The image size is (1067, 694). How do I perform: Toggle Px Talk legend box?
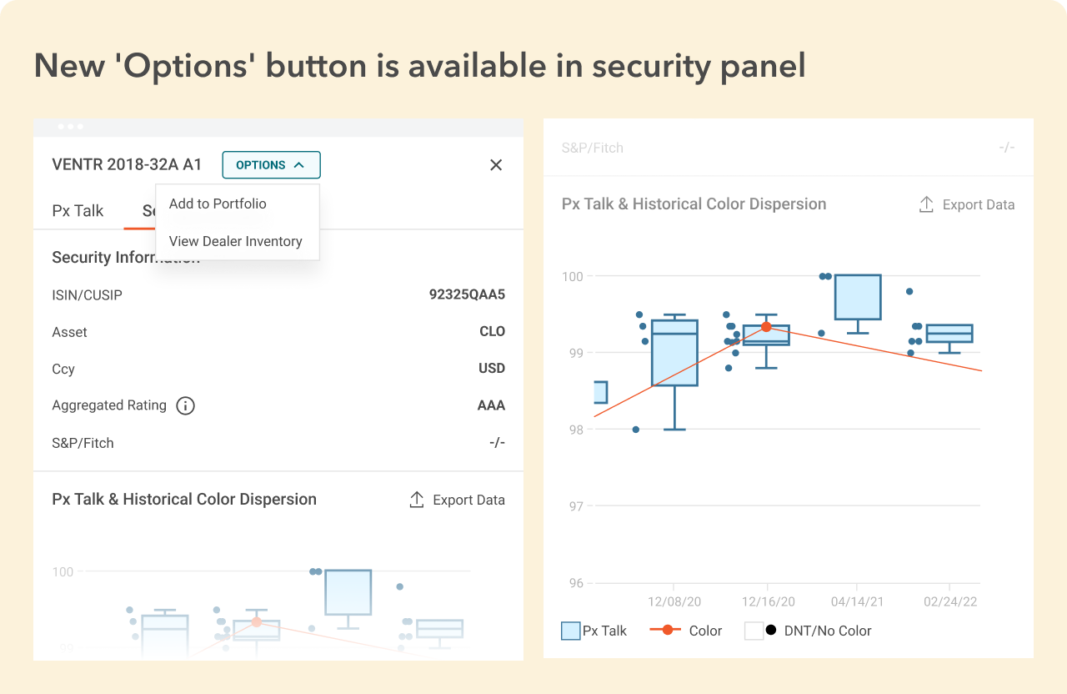pyautogui.click(x=571, y=631)
